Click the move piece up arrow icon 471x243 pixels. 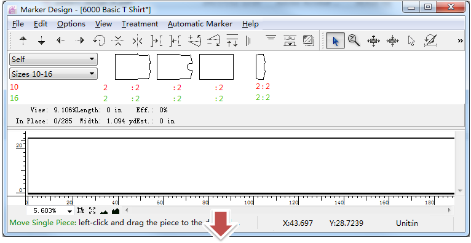pyautogui.click(x=23, y=40)
